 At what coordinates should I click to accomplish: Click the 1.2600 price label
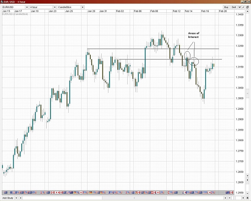point(240,182)
